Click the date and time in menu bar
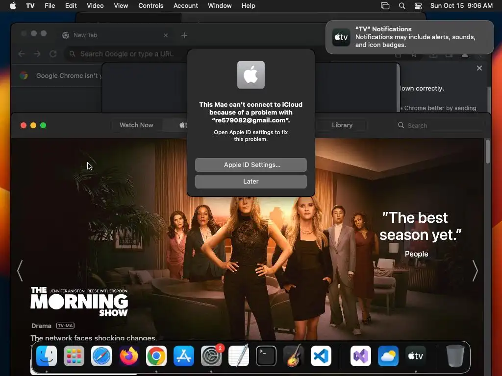The image size is (502, 376). point(461,5)
